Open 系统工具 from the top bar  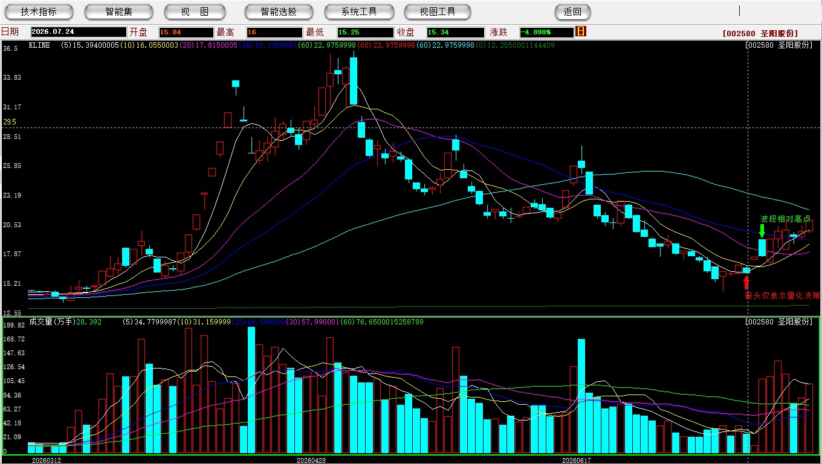[359, 12]
